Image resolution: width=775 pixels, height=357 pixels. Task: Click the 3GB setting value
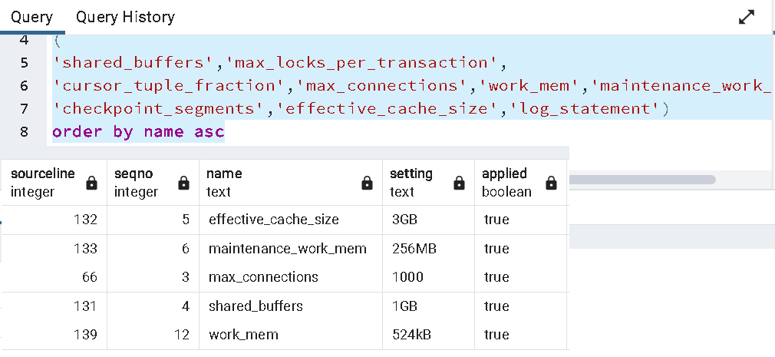coord(404,220)
